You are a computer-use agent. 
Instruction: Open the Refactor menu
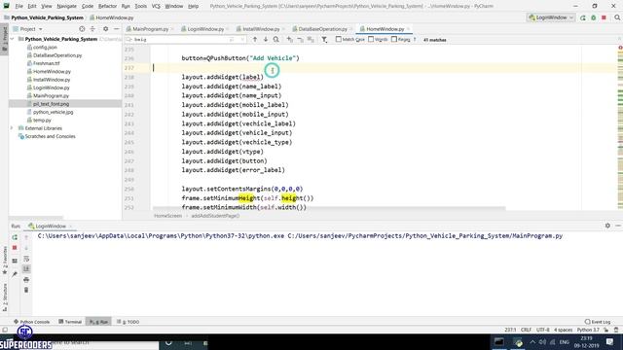(x=107, y=7)
